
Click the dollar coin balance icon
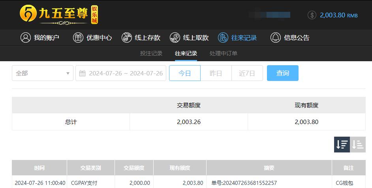coord(312,15)
